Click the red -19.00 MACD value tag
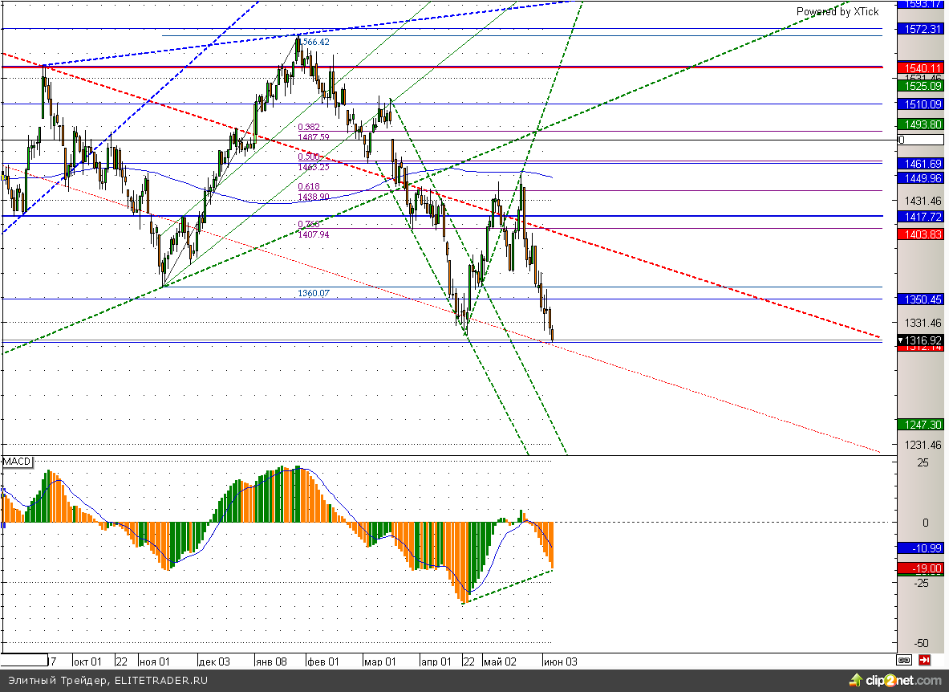 point(923,568)
